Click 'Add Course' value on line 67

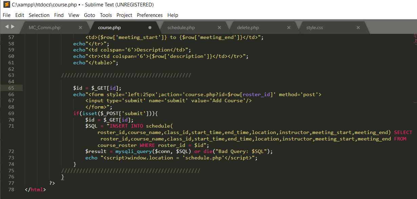pos(228,101)
